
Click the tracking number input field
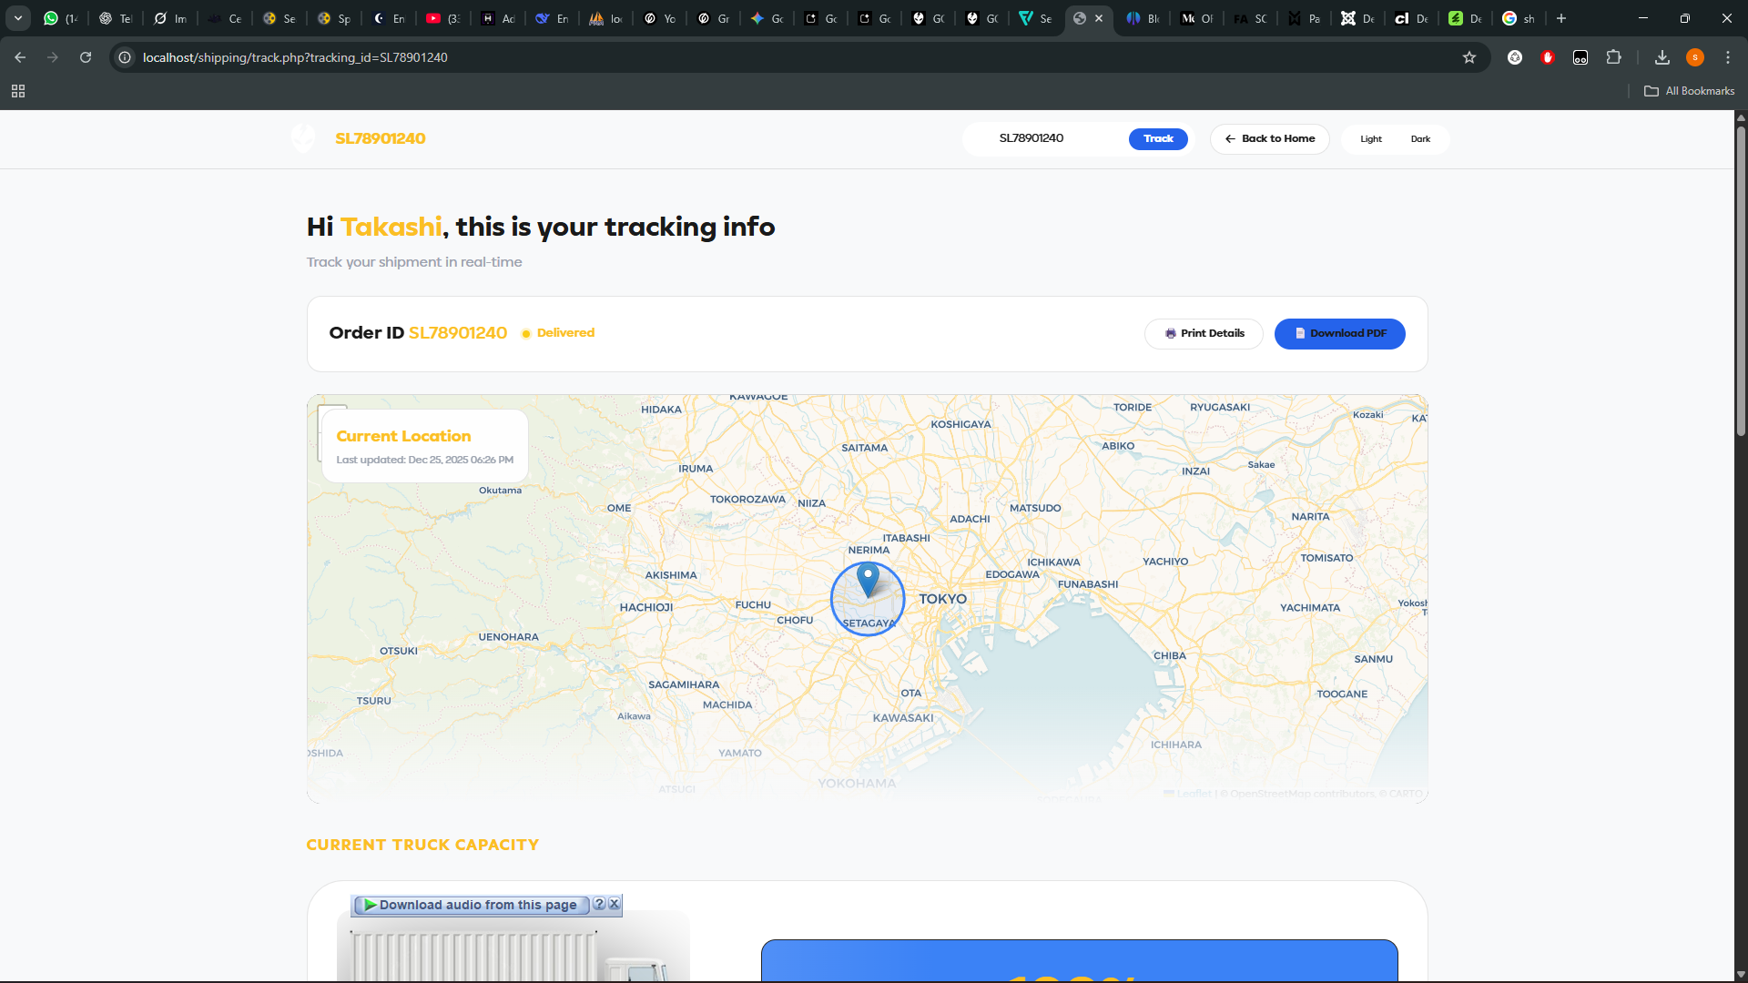(x=1047, y=138)
